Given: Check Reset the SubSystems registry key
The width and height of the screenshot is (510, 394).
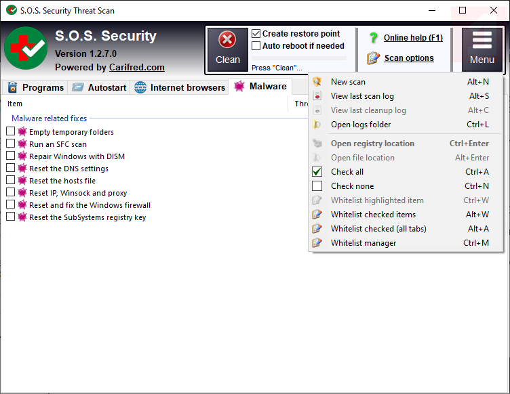Looking at the screenshot, I should tap(10, 216).
